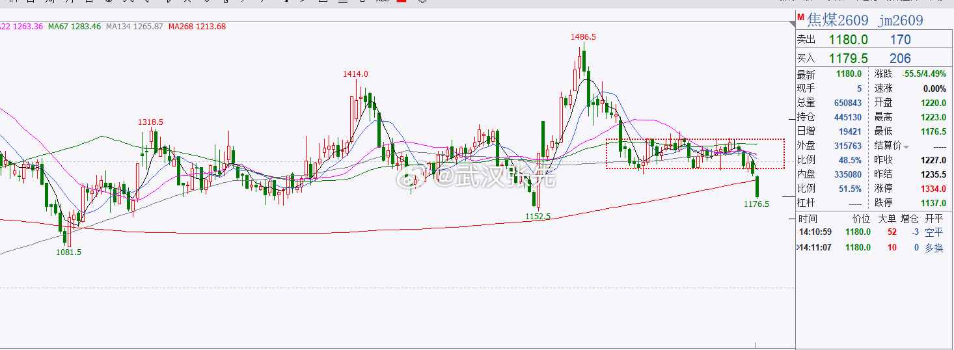Click the 1486.5 high price label on chart
This screenshot has height=350, width=954.
point(583,37)
